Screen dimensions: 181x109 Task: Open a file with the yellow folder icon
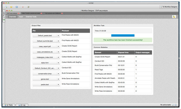tap(11, 7)
